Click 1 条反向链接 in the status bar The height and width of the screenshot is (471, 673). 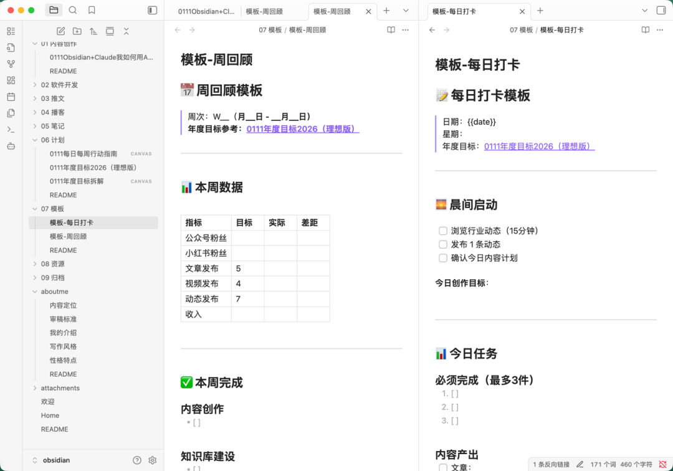point(551,464)
